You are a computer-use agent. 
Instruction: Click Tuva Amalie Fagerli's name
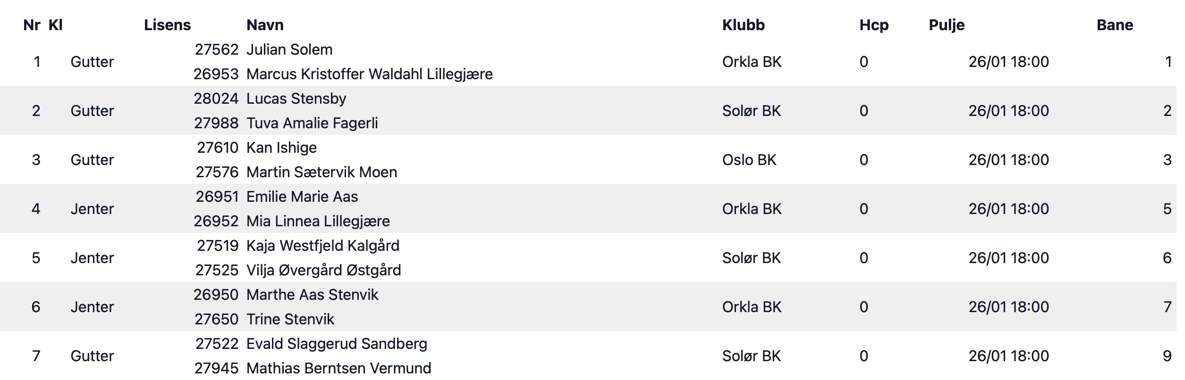click(x=312, y=123)
